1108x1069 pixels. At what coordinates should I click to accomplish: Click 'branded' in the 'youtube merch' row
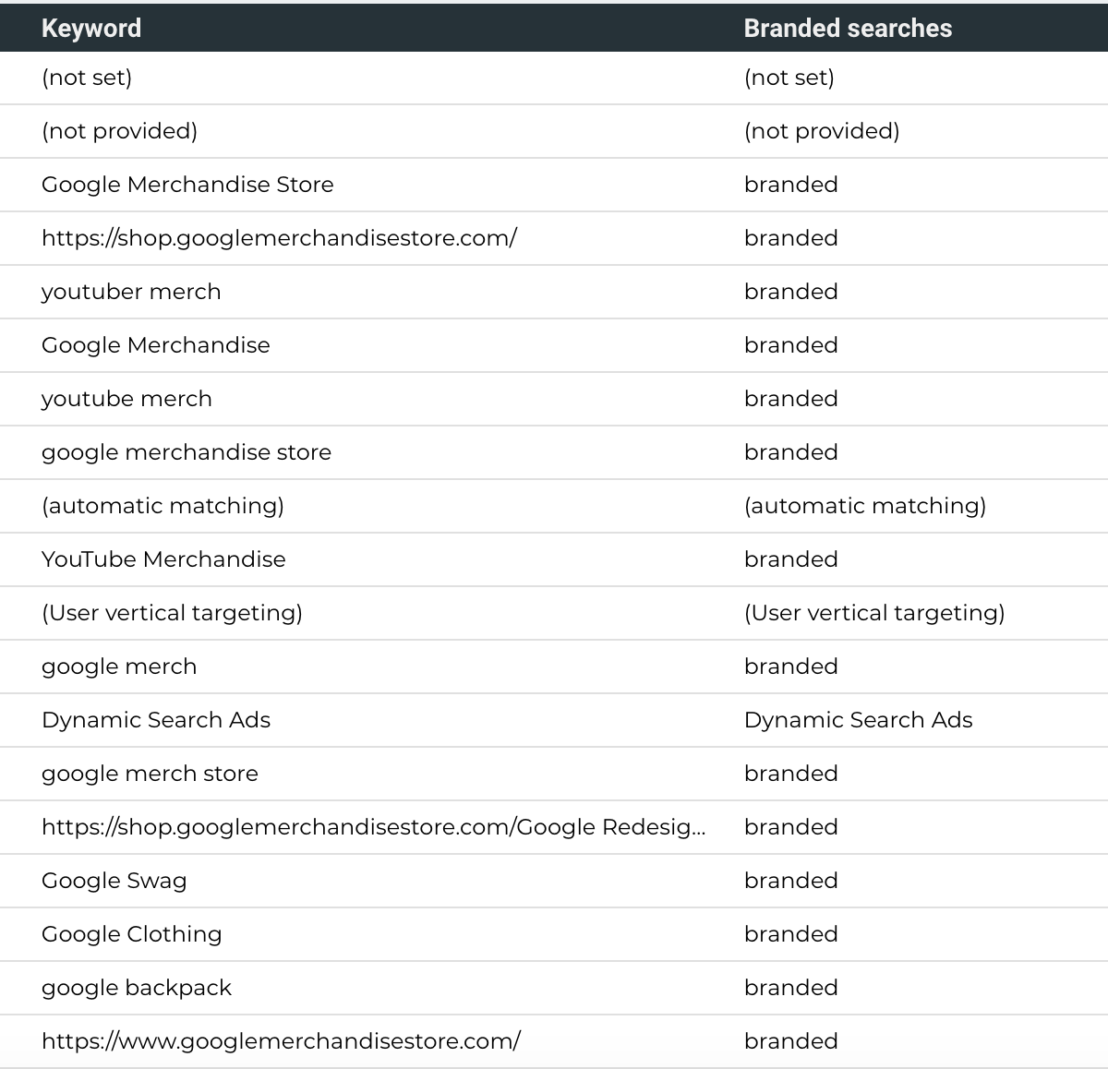[791, 399]
